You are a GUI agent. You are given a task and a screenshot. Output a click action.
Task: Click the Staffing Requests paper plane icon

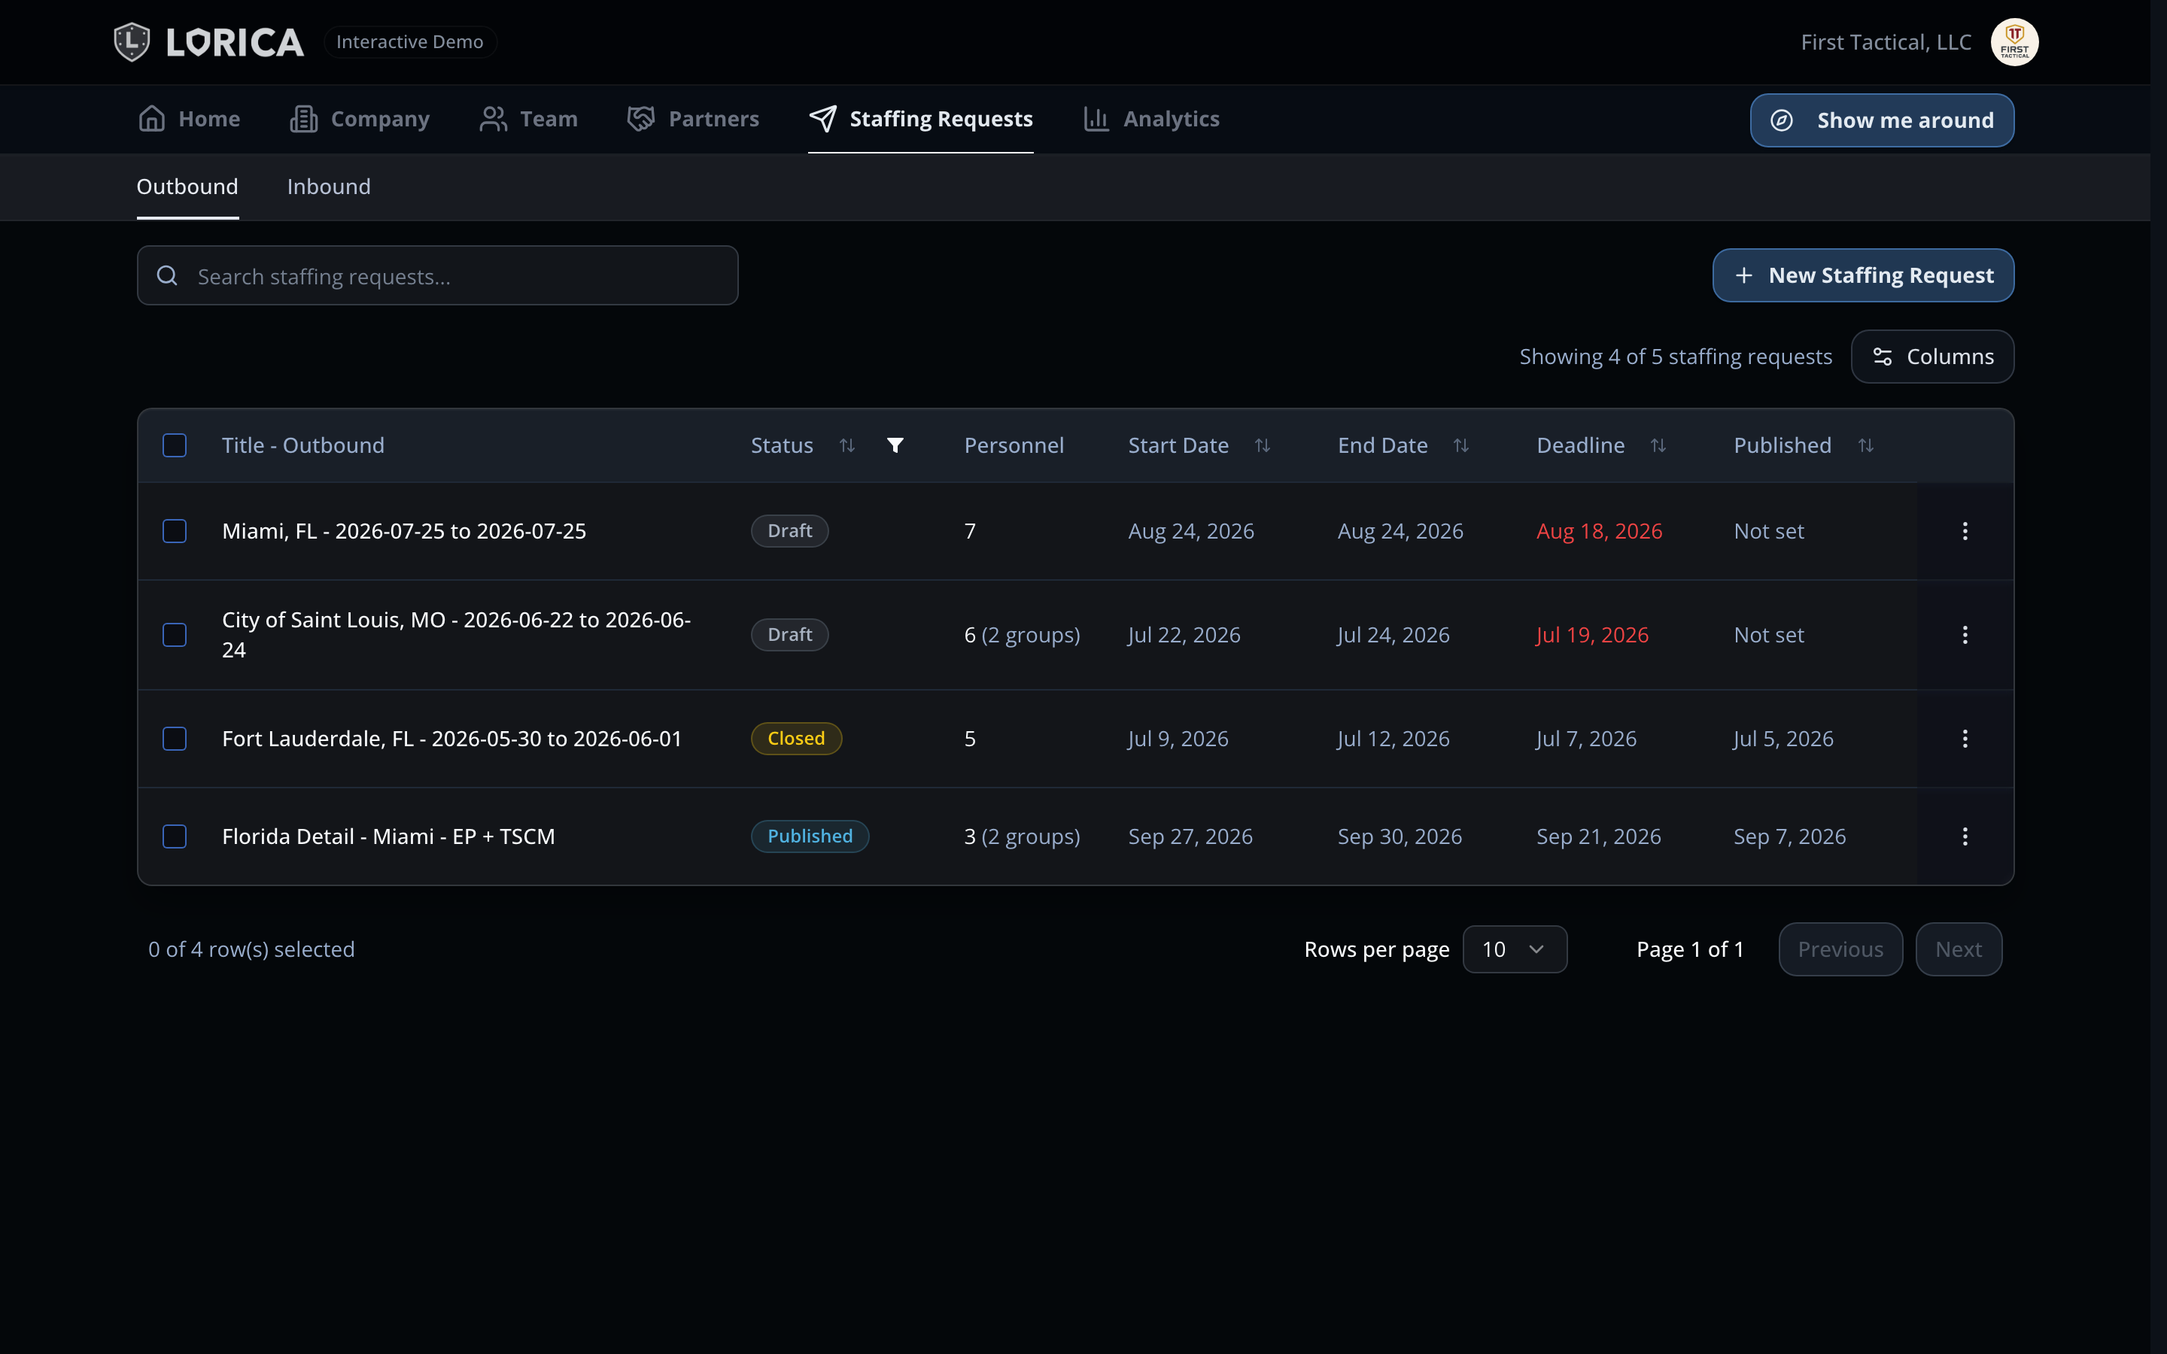coord(823,118)
